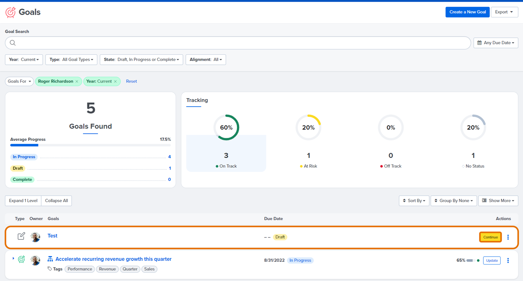Remove the Roger Richardson filter chip
523x281 pixels.
coord(77,81)
